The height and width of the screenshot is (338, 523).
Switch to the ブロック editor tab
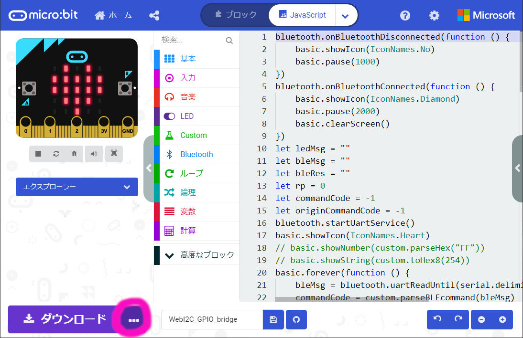pyautogui.click(x=236, y=15)
